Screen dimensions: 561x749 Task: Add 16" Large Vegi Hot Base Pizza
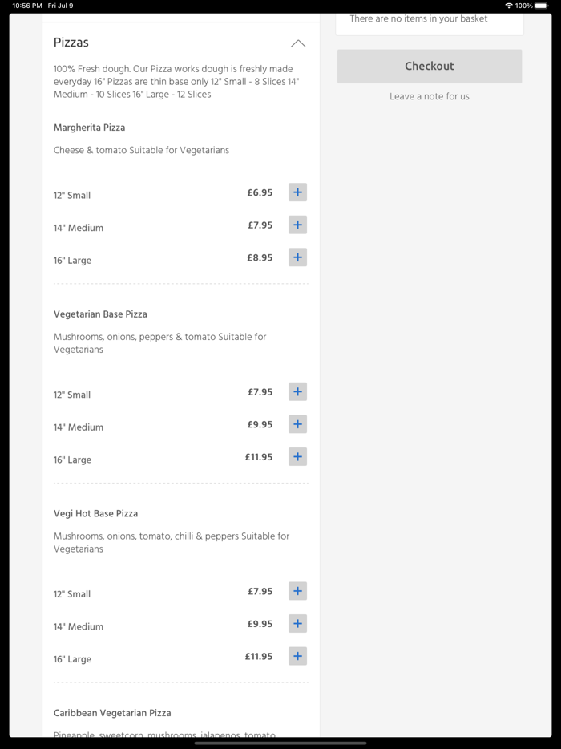point(297,656)
